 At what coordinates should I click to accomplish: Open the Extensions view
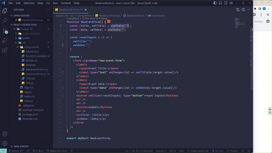pyautogui.click(x=5, y=50)
